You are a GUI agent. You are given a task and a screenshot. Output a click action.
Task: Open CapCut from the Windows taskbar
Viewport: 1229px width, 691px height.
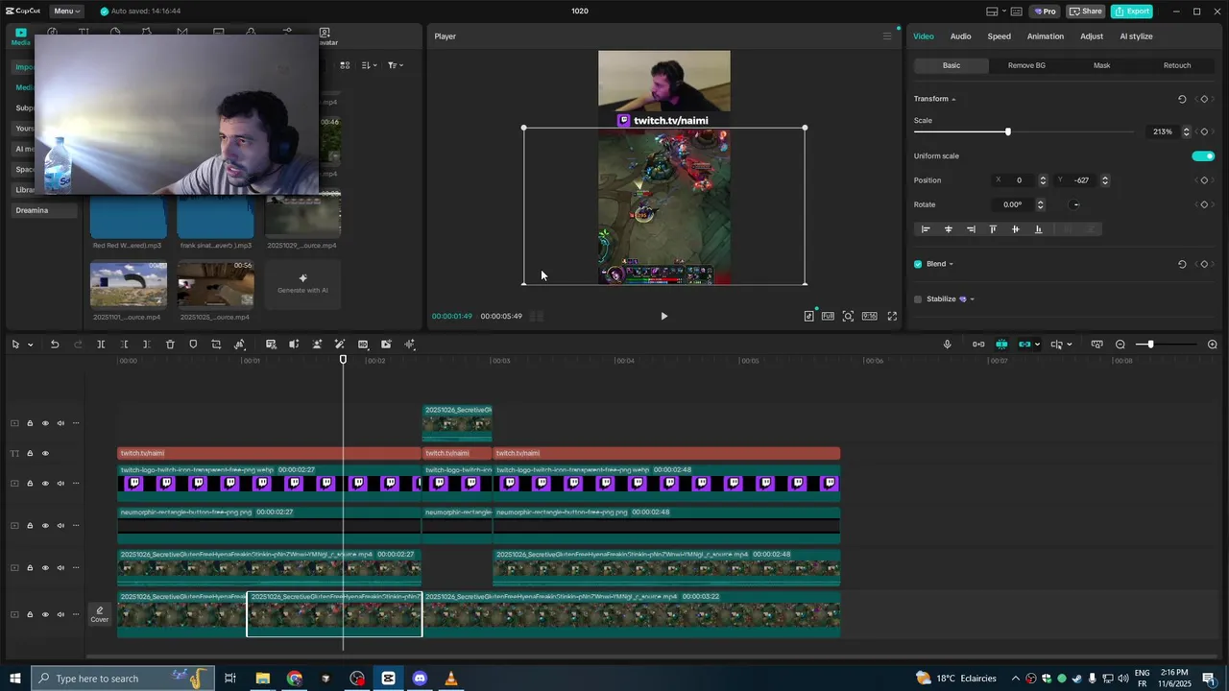pos(388,679)
